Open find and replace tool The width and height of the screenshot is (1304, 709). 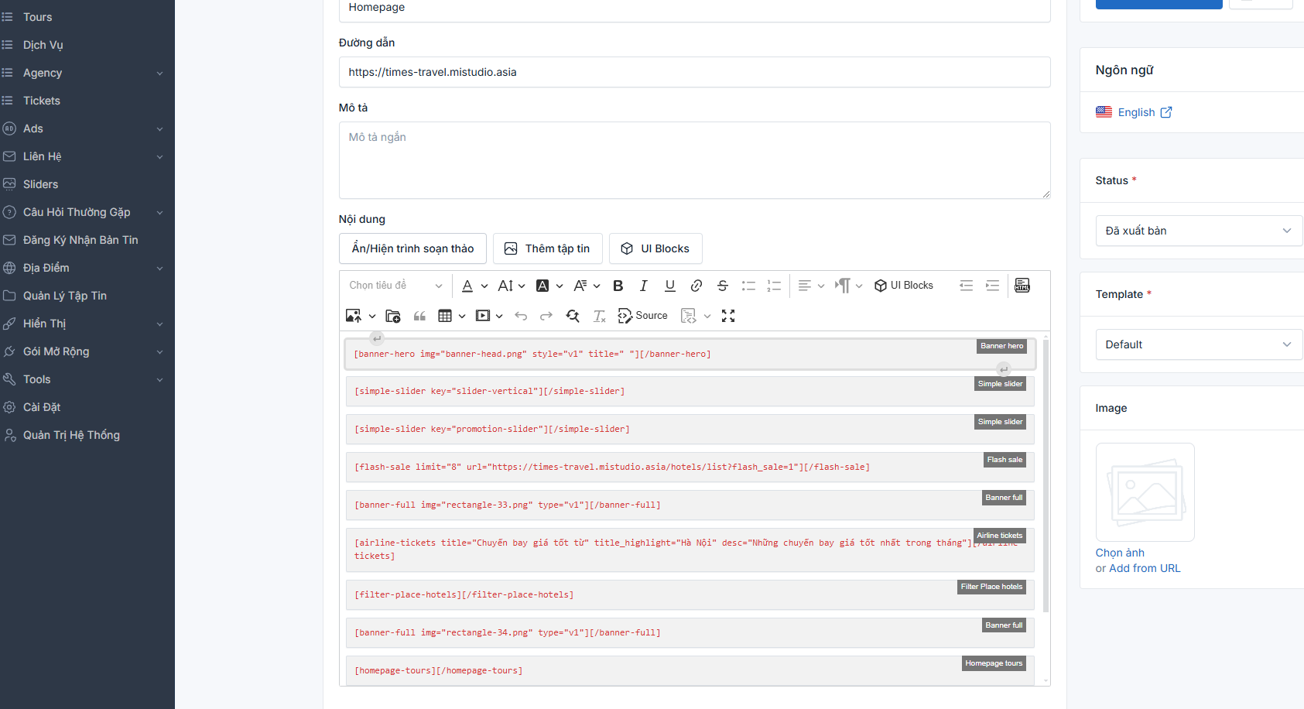[x=573, y=316]
